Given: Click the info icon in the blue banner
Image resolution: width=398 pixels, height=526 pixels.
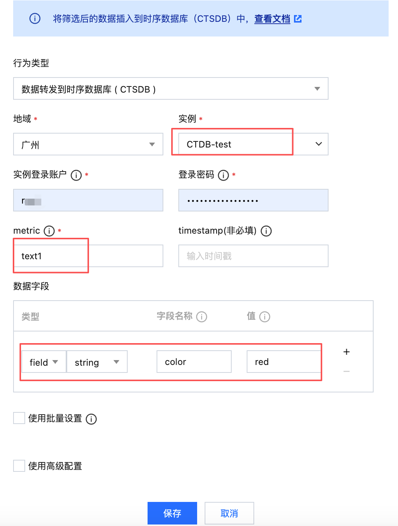Looking at the screenshot, I should [x=35, y=18].
